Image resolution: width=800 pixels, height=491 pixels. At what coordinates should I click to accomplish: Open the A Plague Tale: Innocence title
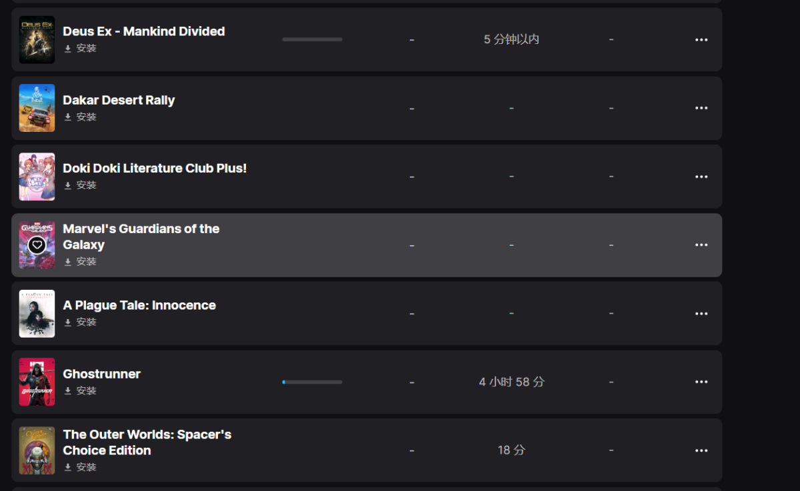[x=139, y=305]
